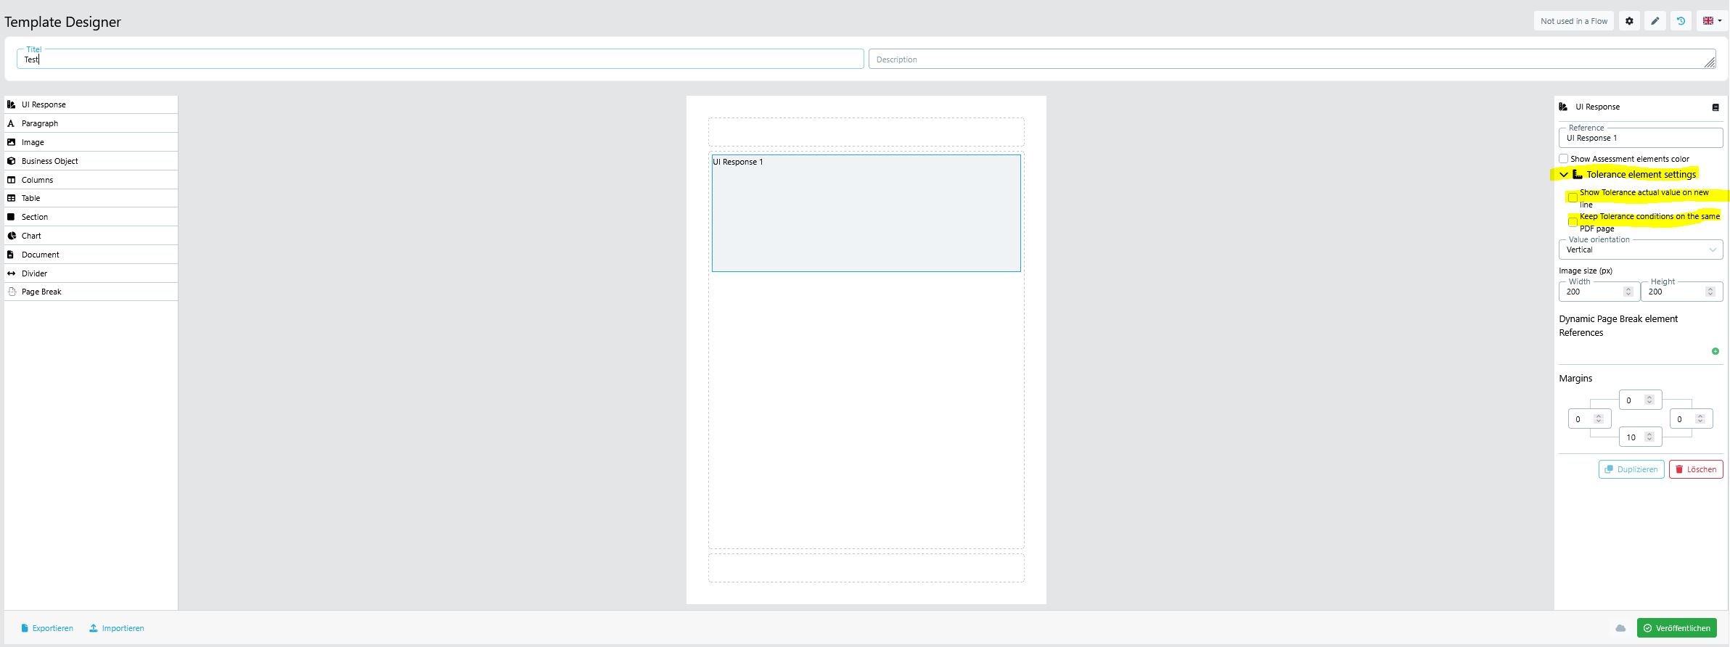Select the Chart element in the sidebar
The height and width of the screenshot is (647, 1730).
pos(31,236)
